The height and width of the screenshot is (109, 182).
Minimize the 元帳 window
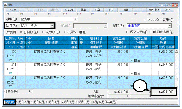(x=162, y=5)
